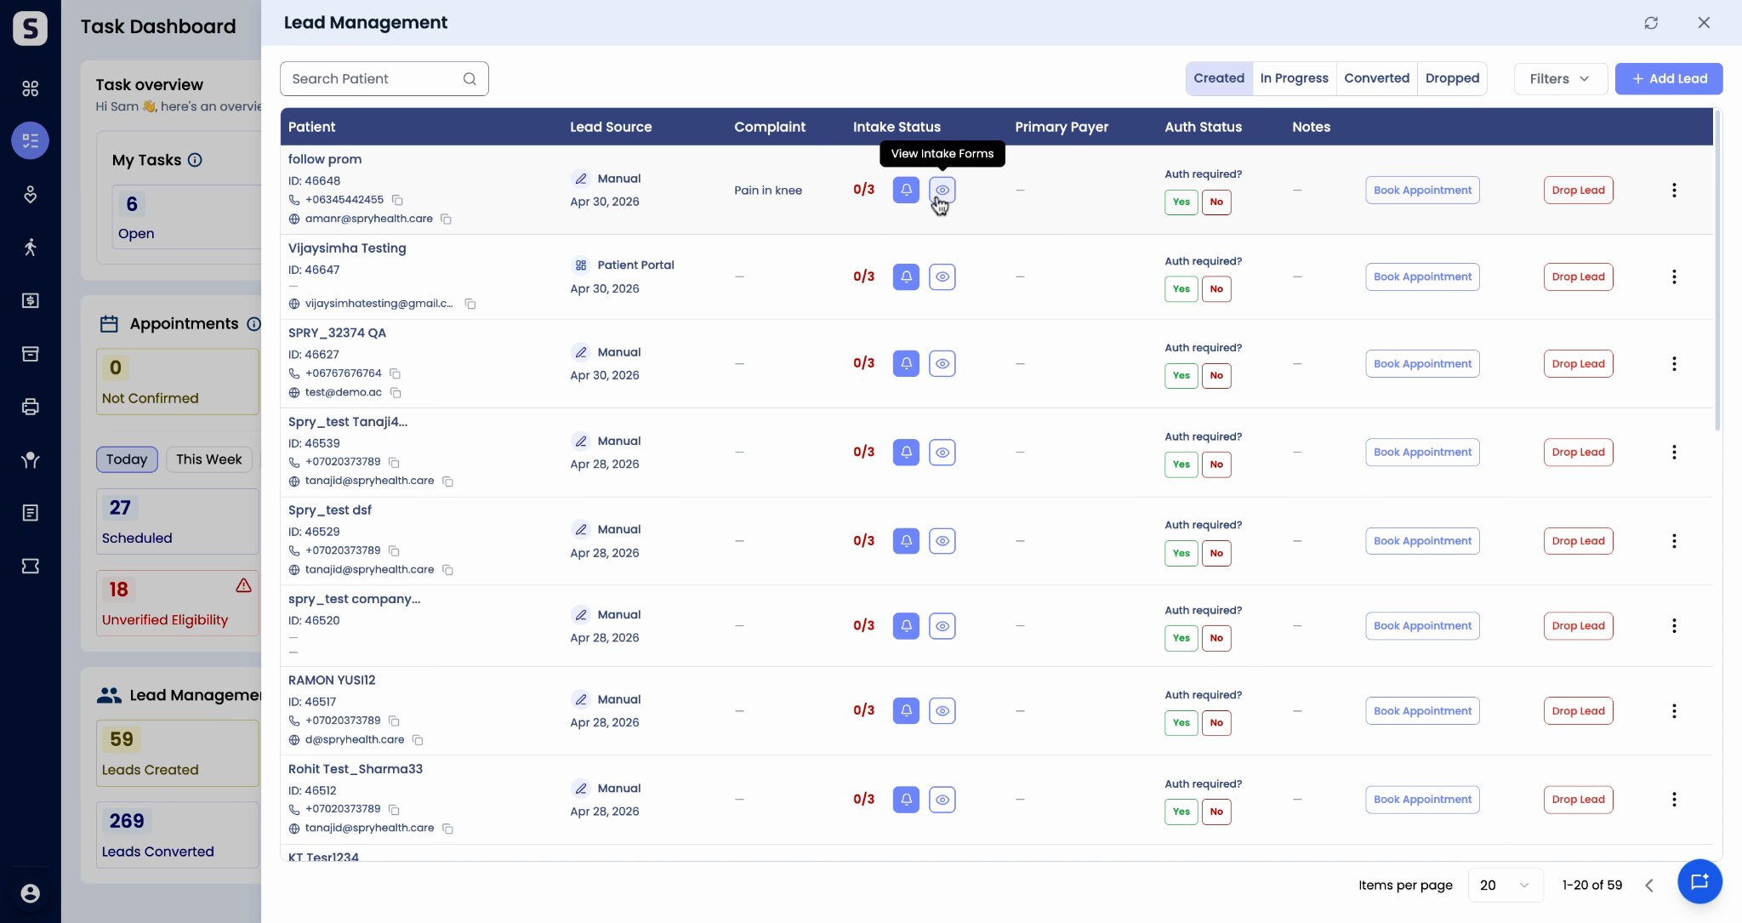The height and width of the screenshot is (923, 1742).
Task: Click the Appointments info icon
Action: (x=253, y=324)
